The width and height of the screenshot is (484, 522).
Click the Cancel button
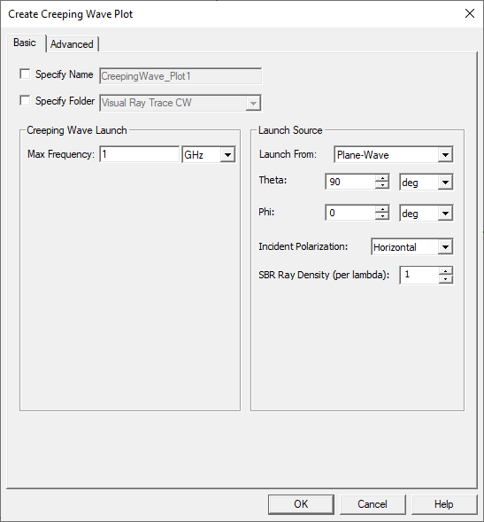coord(373,504)
